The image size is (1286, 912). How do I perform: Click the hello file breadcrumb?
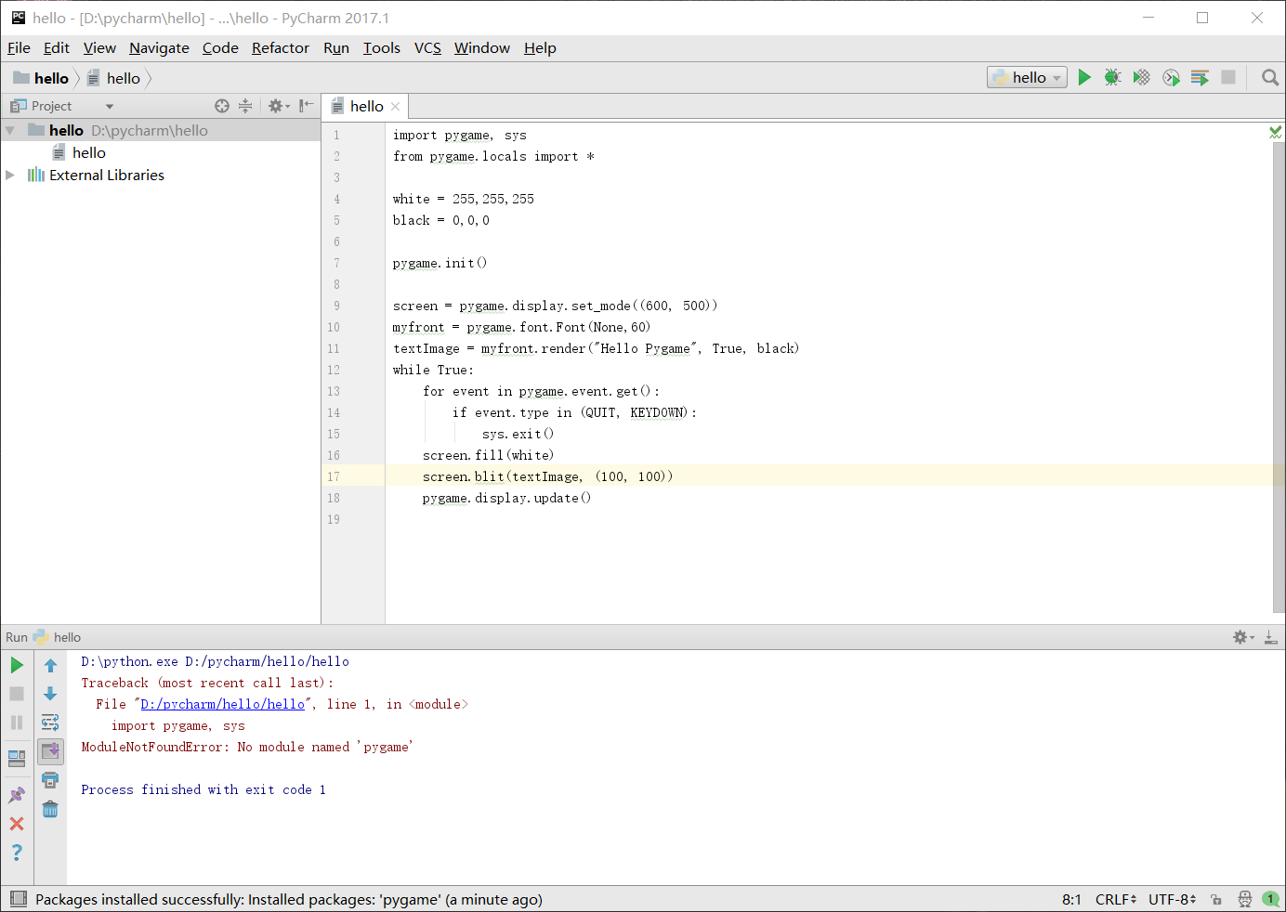(113, 78)
